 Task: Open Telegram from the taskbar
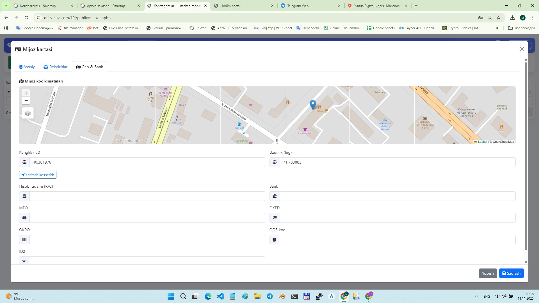tap(270, 296)
